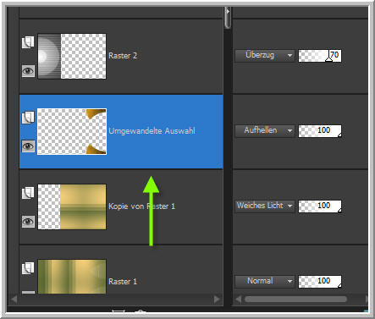
Task: Select the Kopie von Raster 1 layer
Action: coord(121,206)
